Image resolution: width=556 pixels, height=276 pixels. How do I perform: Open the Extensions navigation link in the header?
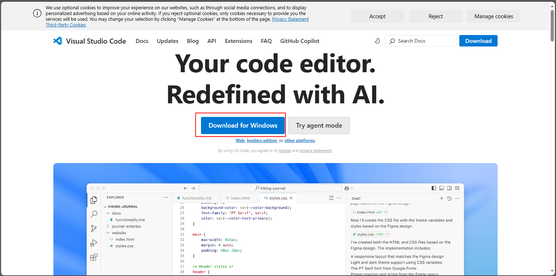pyautogui.click(x=239, y=41)
